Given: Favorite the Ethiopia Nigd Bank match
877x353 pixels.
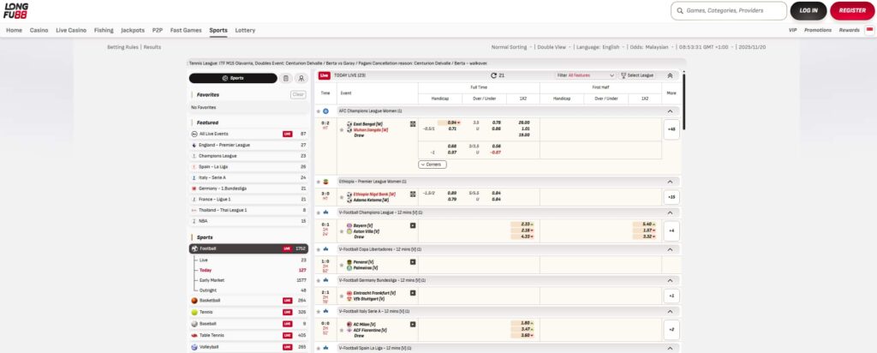Looking at the screenshot, I should click(x=341, y=197).
